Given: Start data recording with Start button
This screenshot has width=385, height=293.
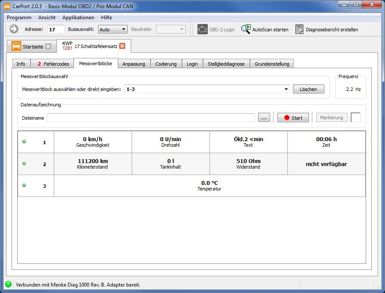Looking at the screenshot, I should coord(293,118).
